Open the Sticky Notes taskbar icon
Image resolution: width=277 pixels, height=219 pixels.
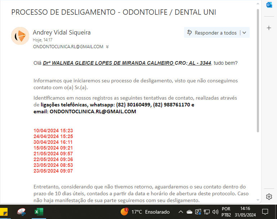[4, 212]
